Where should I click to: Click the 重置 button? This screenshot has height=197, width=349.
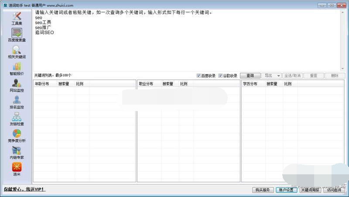[314, 75]
